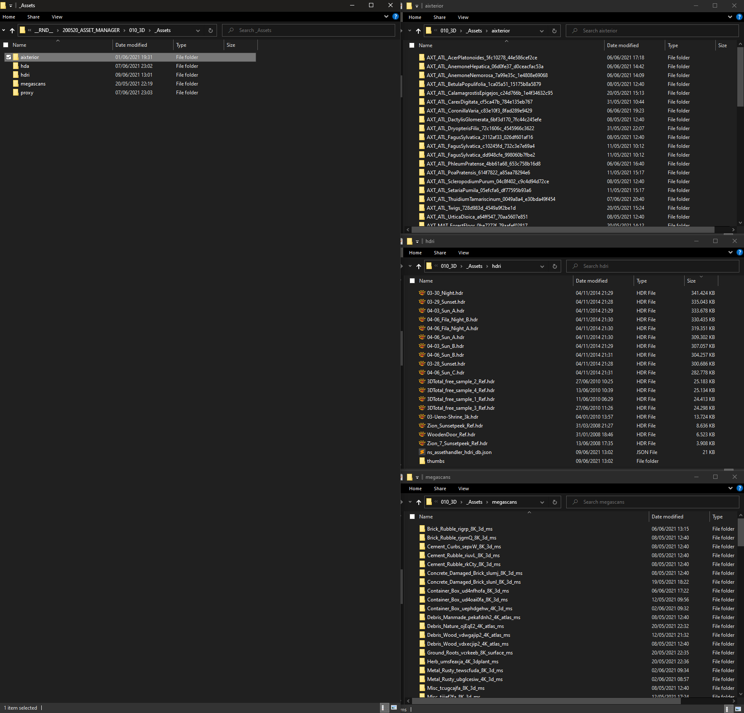
Task: Open the Share tab in _Assets window
Action: pyautogui.click(x=33, y=17)
